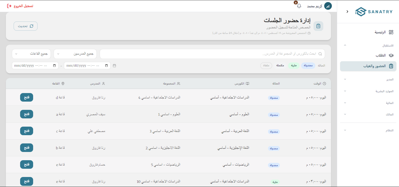Image resolution: width=399 pixels, height=187 pixels.
Task: Open the session اللغة العربية - اساسي 3
Action: pyautogui.click(x=27, y=131)
